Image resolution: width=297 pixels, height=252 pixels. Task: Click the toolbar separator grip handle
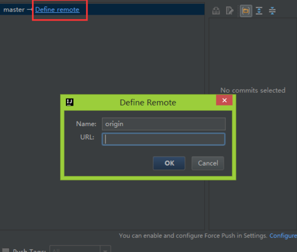point(238,11)
